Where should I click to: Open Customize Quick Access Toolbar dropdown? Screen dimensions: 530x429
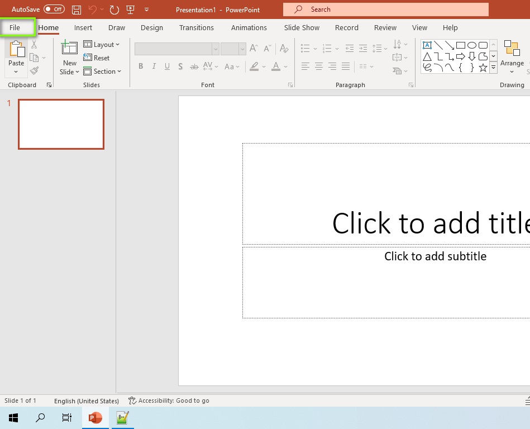[x=147, y=10]
